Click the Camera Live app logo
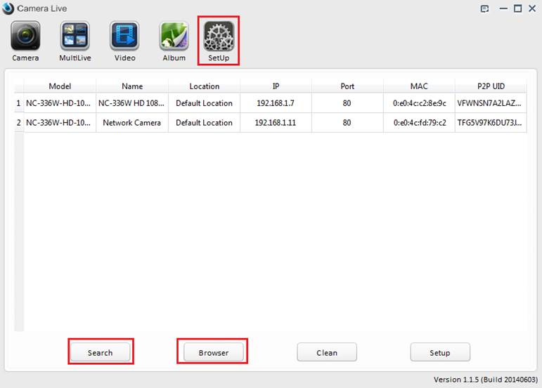Image resolution: width=542 pixels, height=388 pixels. pyautogui.click(x=8, y=8)
